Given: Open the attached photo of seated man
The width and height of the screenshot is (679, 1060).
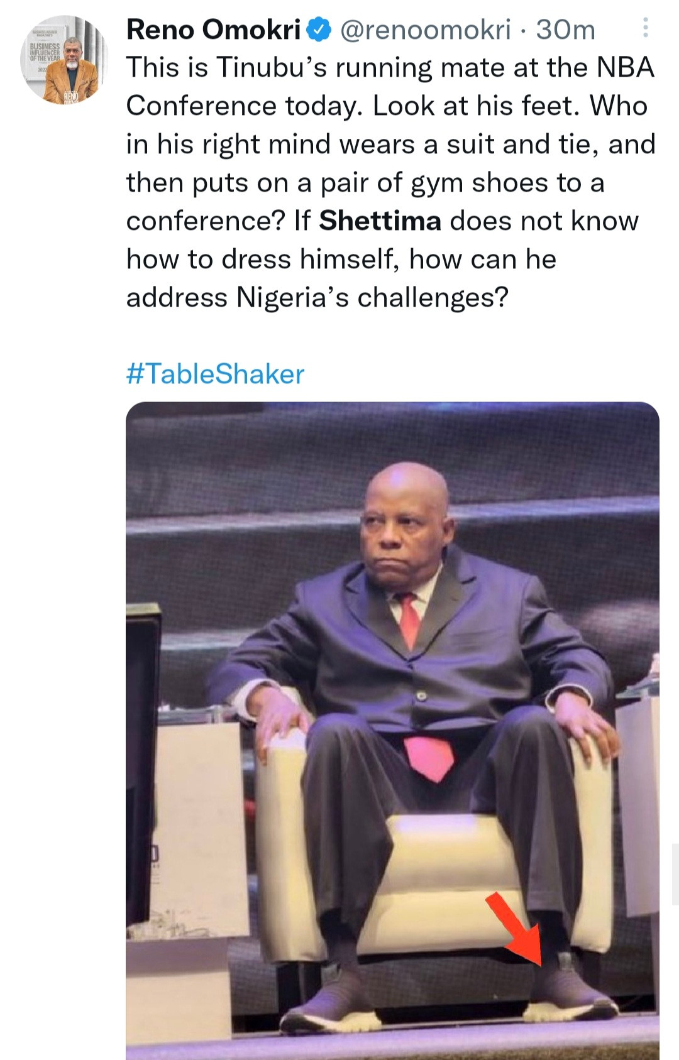Looking at the screenshot, I should coord(392,729).
